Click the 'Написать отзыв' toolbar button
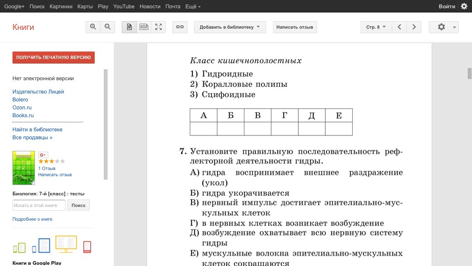472x266 pixels. click(x=295, y=27)
